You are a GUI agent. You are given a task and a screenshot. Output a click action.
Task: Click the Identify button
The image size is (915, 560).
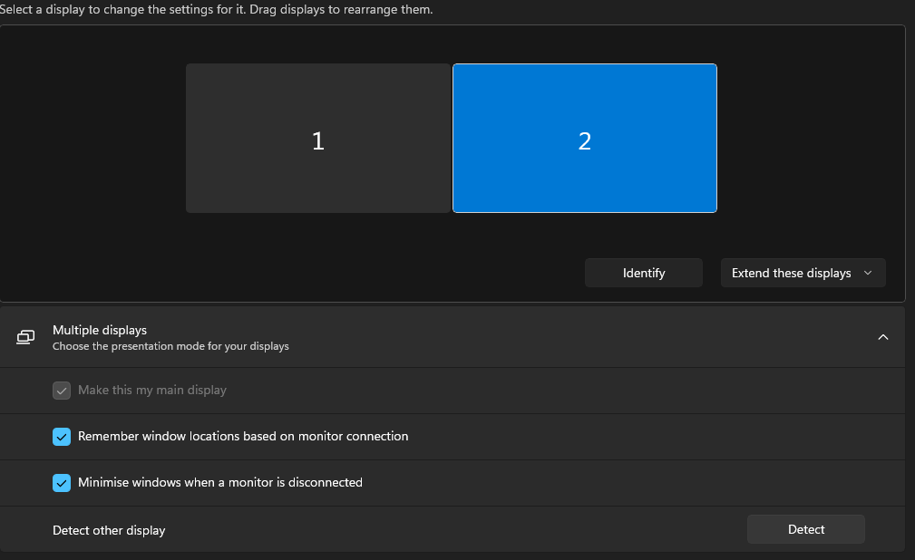(643, 272)
